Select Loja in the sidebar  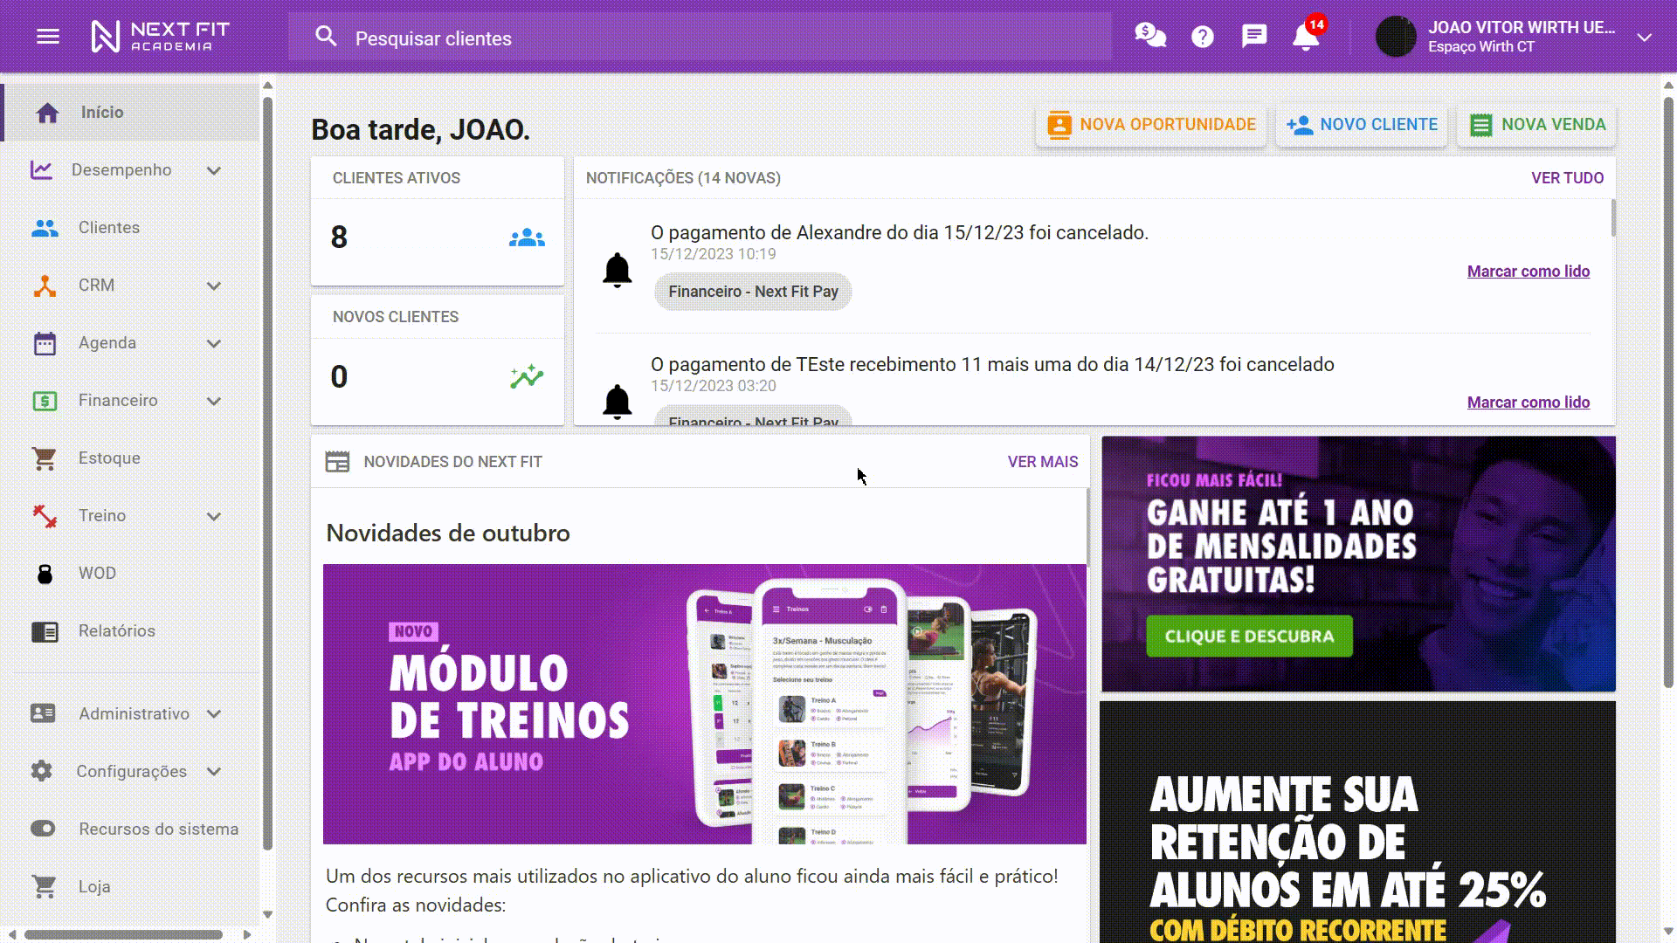point(94,887)
